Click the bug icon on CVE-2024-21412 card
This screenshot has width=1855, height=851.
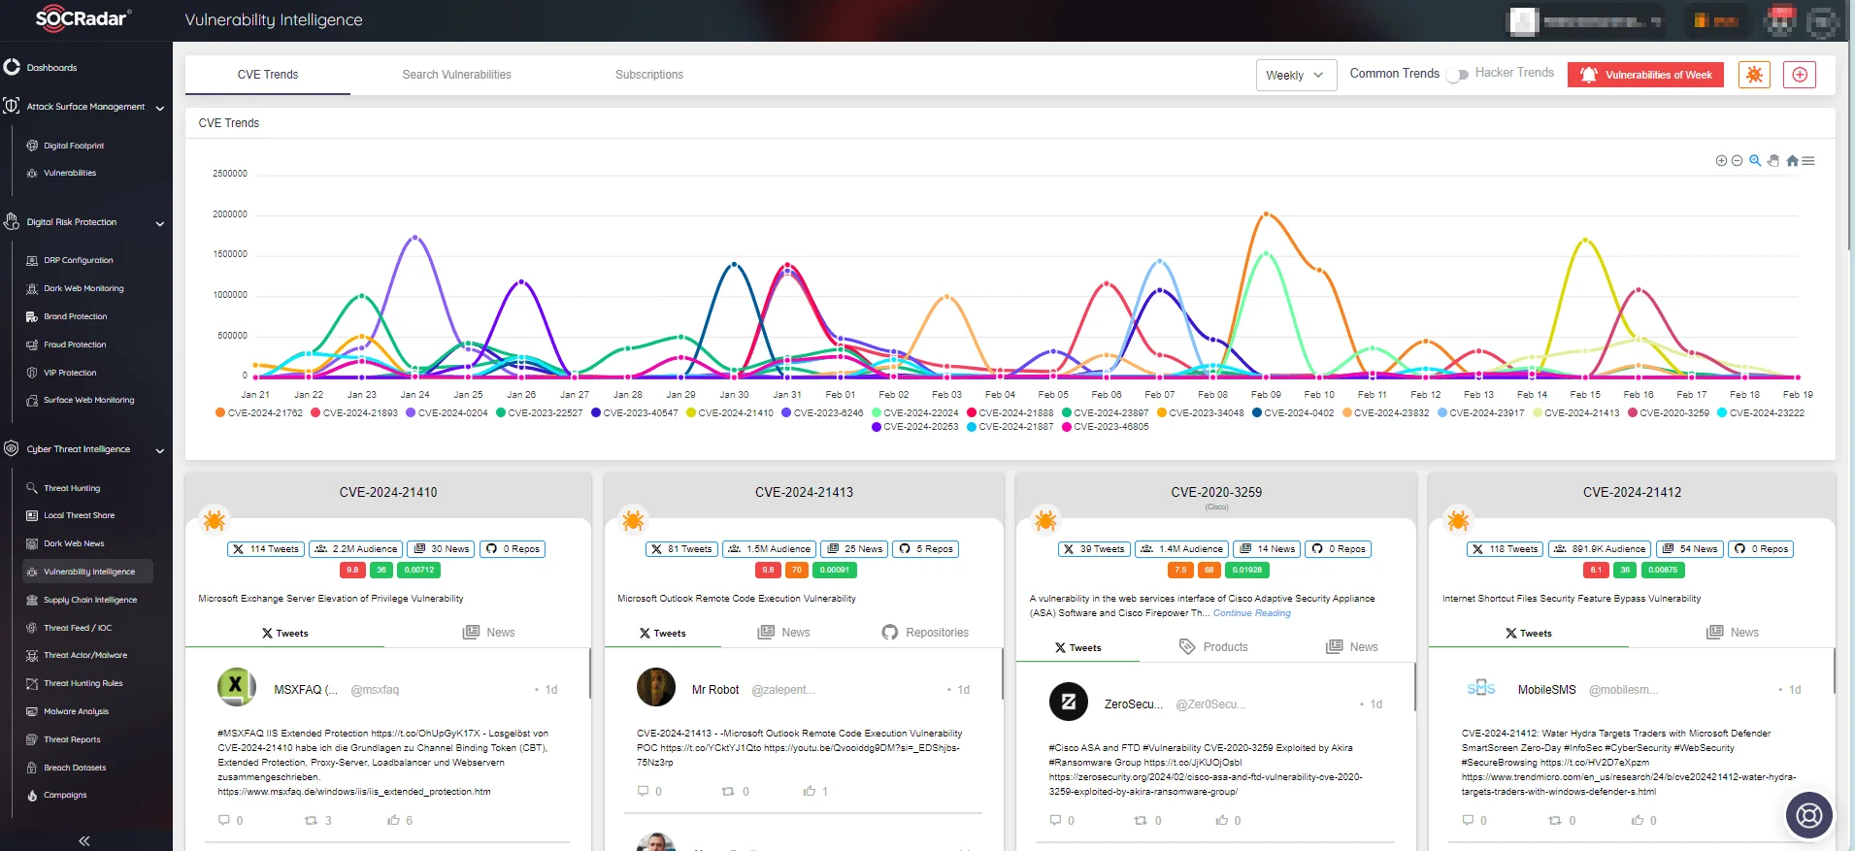pyautogui.click(x=1458, y=520)
